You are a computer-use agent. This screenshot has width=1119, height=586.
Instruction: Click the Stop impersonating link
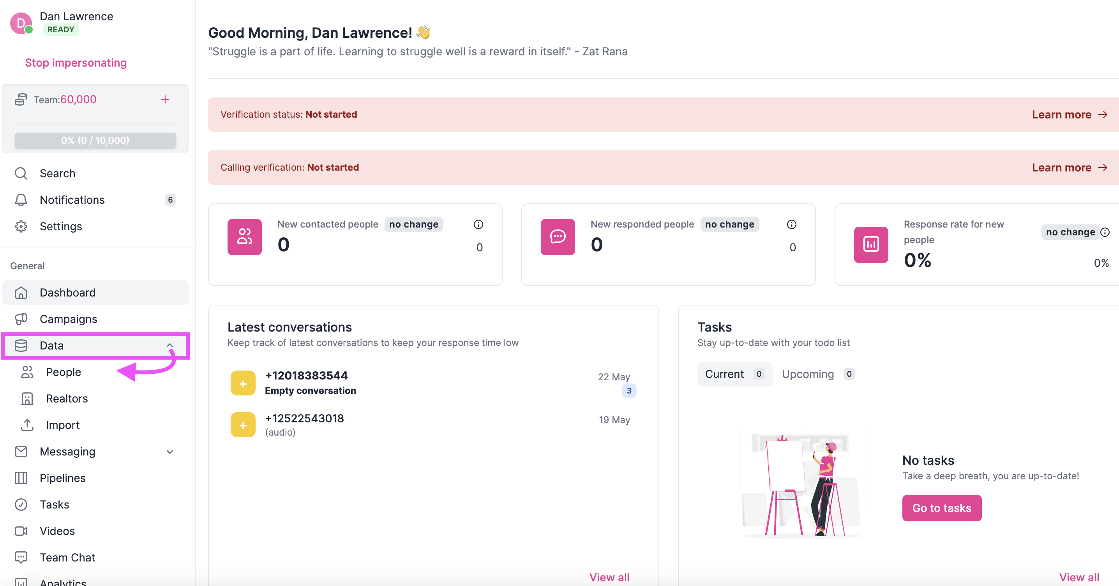[x=76, y=63]
